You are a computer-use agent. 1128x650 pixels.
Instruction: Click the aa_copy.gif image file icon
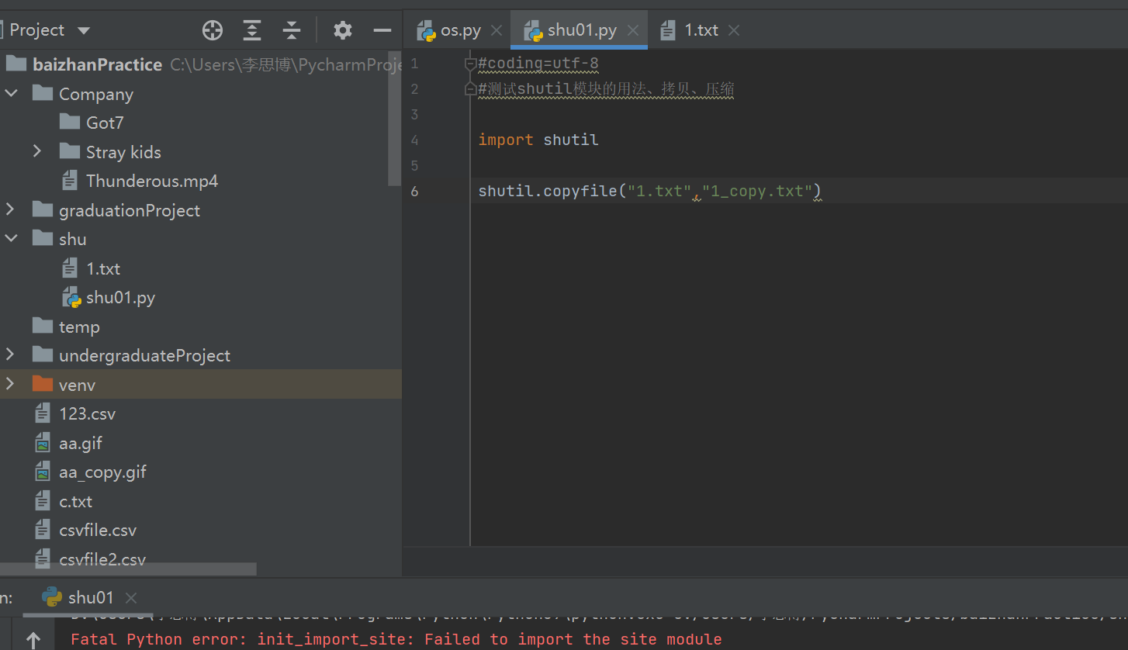pos(43,472)
